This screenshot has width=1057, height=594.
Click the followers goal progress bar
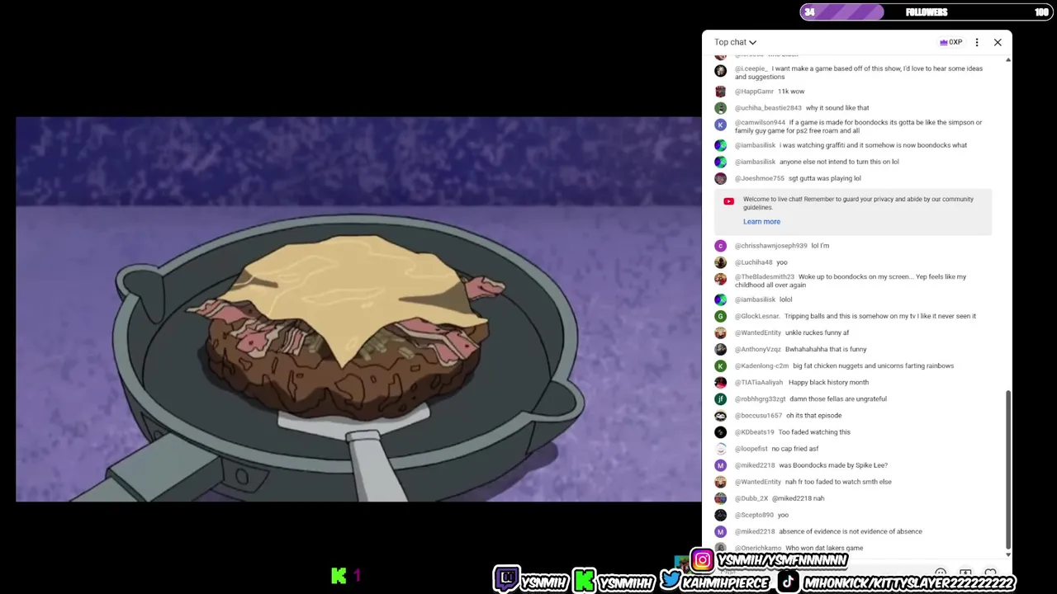click(926, 12)
